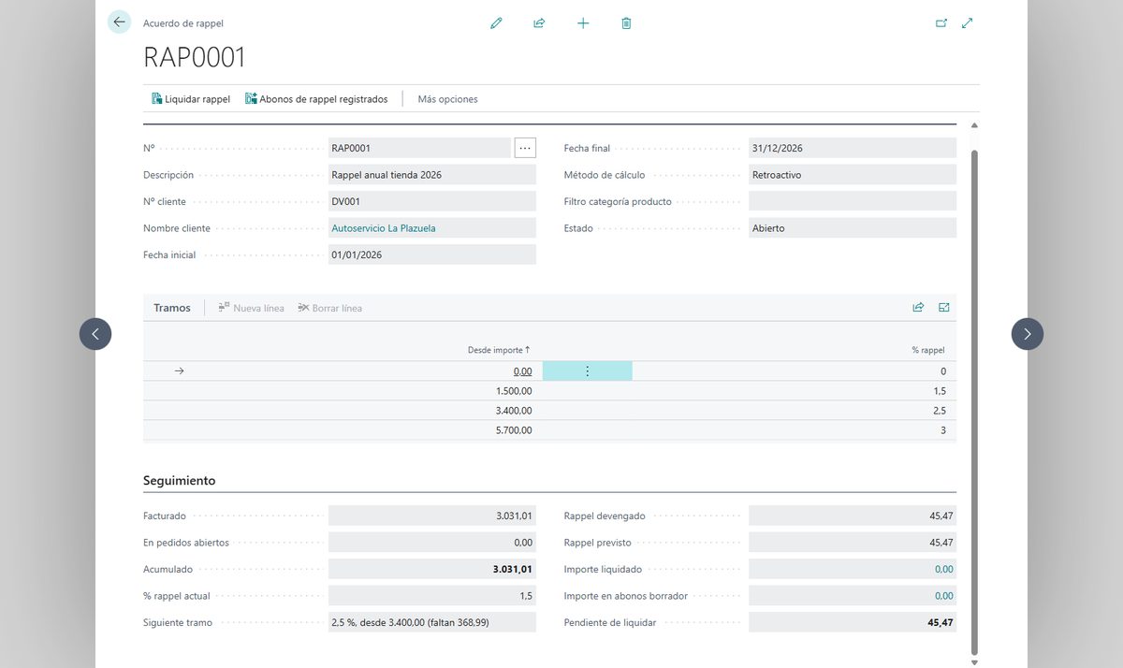Add Nueva línea in Tramos

pyautogui.click(x=251, y=308)
